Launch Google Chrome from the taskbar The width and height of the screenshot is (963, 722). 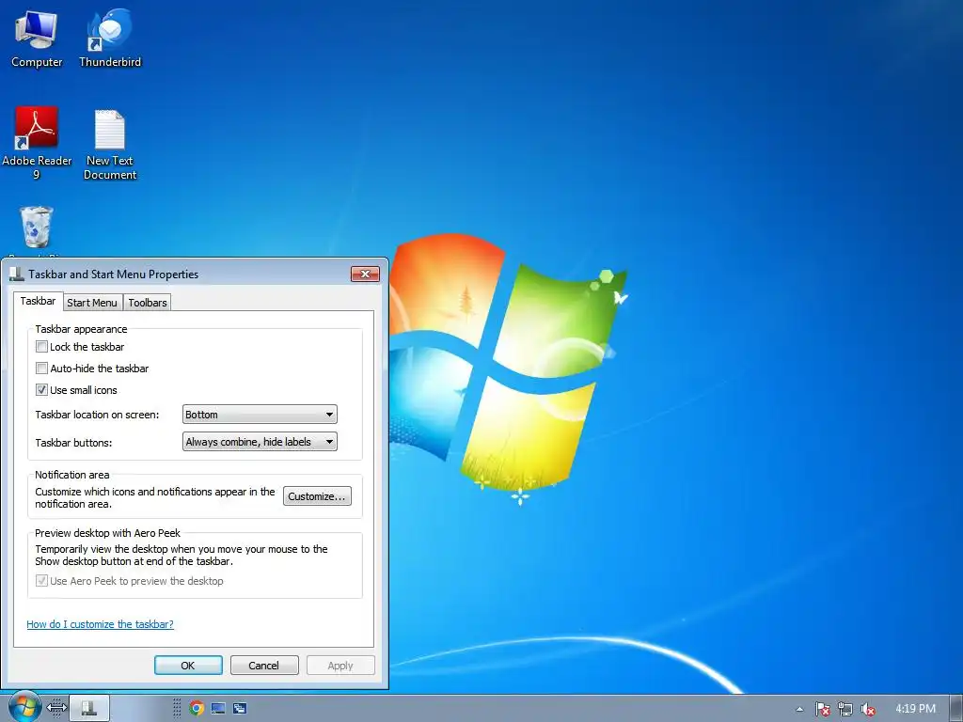(x=197, y=708)
